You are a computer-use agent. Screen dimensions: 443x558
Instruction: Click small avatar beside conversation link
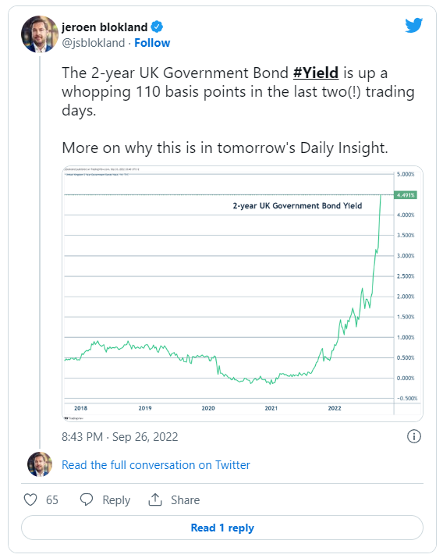point(40,464)
